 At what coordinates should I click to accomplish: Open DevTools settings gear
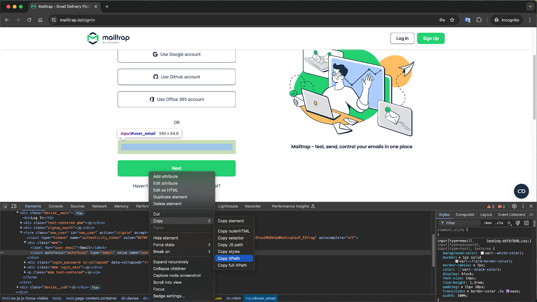(514, 206)
